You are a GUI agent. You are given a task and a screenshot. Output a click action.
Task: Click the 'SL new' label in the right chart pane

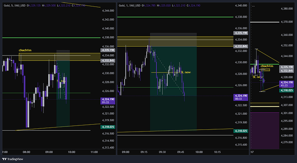pyautogui.click(x=257, y=77)
